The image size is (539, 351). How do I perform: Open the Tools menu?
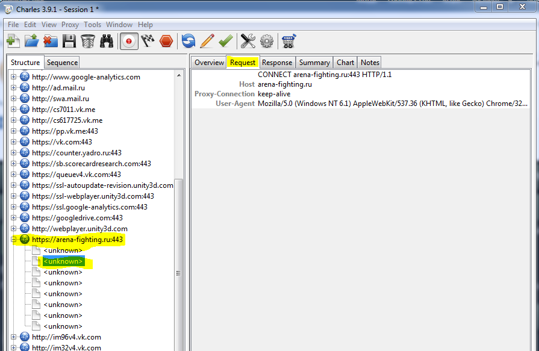(93, 25)
